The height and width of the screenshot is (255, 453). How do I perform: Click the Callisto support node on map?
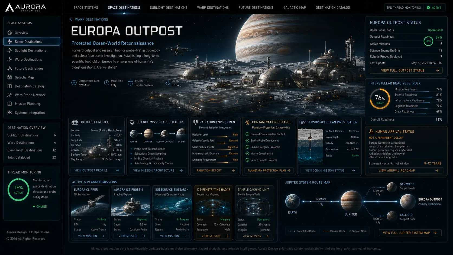click(392, 216)
